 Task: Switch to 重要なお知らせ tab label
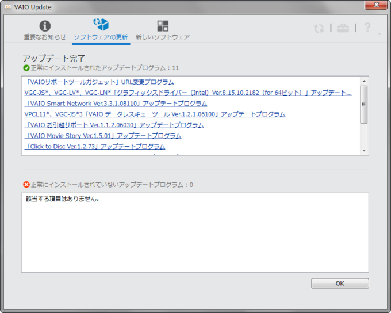[x=45, y=37]
